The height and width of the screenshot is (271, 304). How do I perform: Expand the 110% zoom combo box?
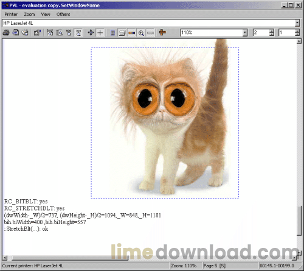245,32
